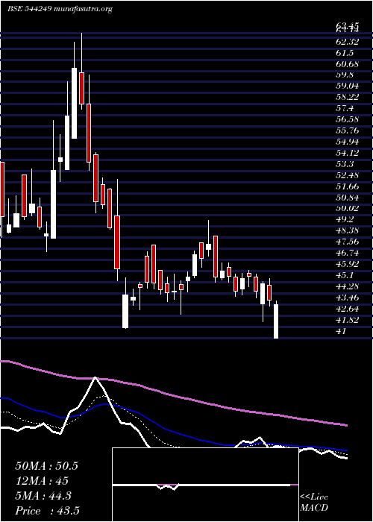Select the 57.4 price axis label
373x522 pixels.
click(345, 108)
